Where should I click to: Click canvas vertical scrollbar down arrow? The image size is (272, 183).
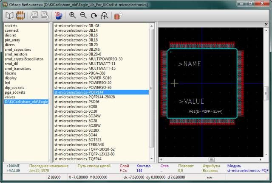[266, 154]
